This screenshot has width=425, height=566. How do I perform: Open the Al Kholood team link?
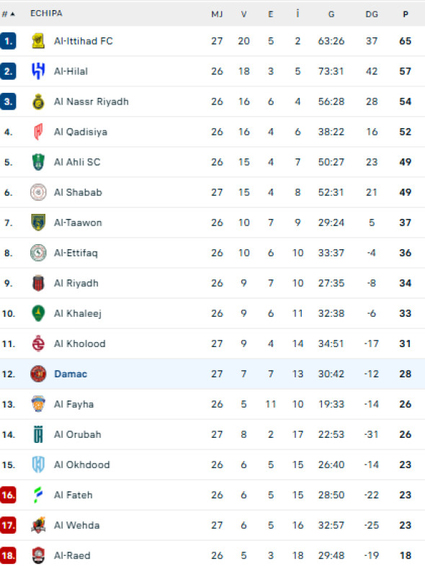80,343
